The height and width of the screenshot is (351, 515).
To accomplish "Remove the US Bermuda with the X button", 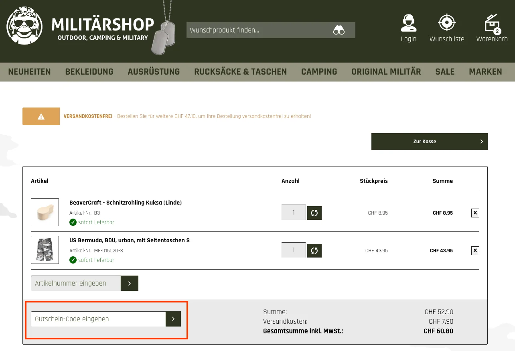I will point(475,250).
